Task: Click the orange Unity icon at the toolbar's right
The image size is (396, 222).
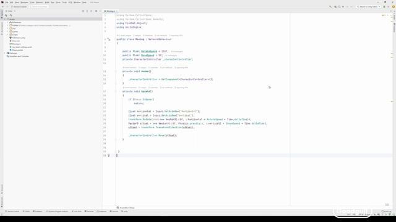Action: click(x=394, y=7)
